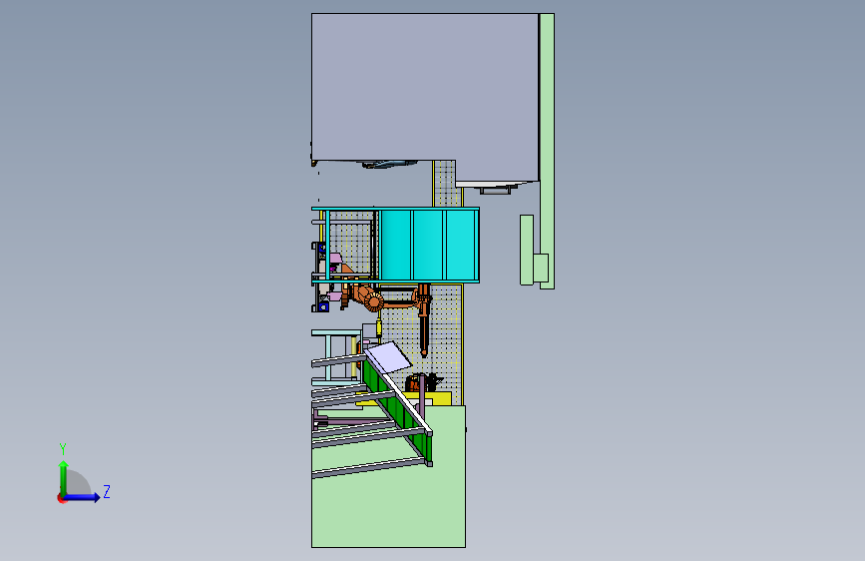
Task: Select the tilted white sheet on the conveyor
Action: tap(388, 356)
